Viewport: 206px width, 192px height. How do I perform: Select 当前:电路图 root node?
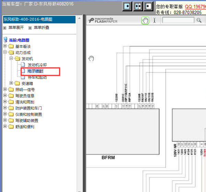click(19, 40)
